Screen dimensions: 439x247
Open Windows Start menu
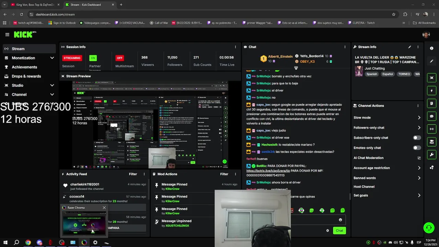5,242
